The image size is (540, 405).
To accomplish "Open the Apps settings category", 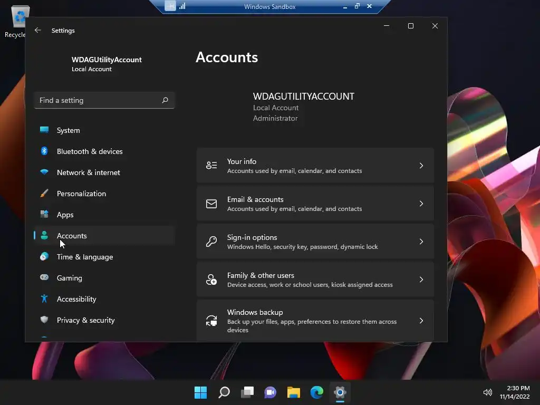I will [104, 215].
